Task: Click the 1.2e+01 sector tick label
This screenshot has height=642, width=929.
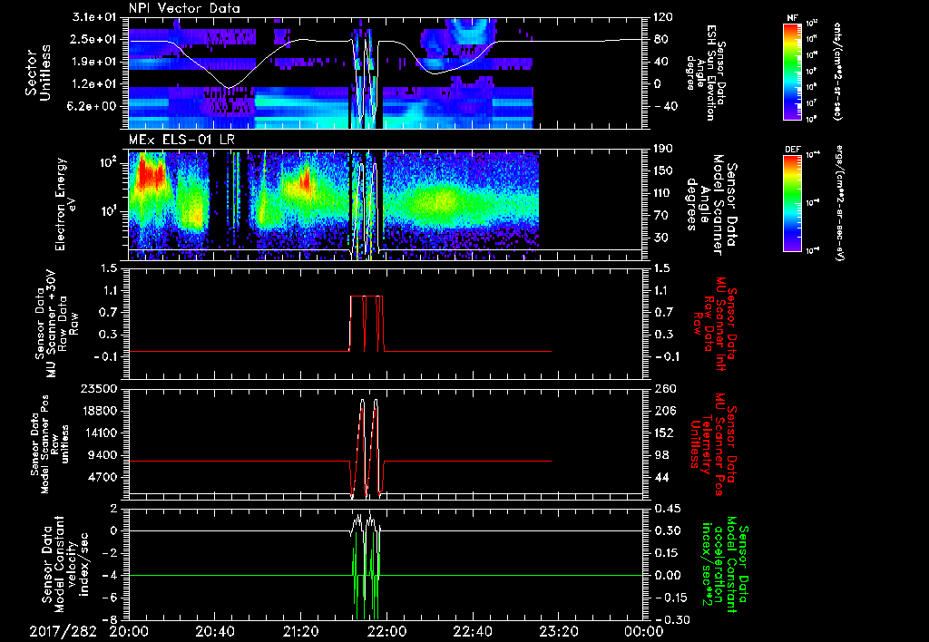Action: pos(95,84)
